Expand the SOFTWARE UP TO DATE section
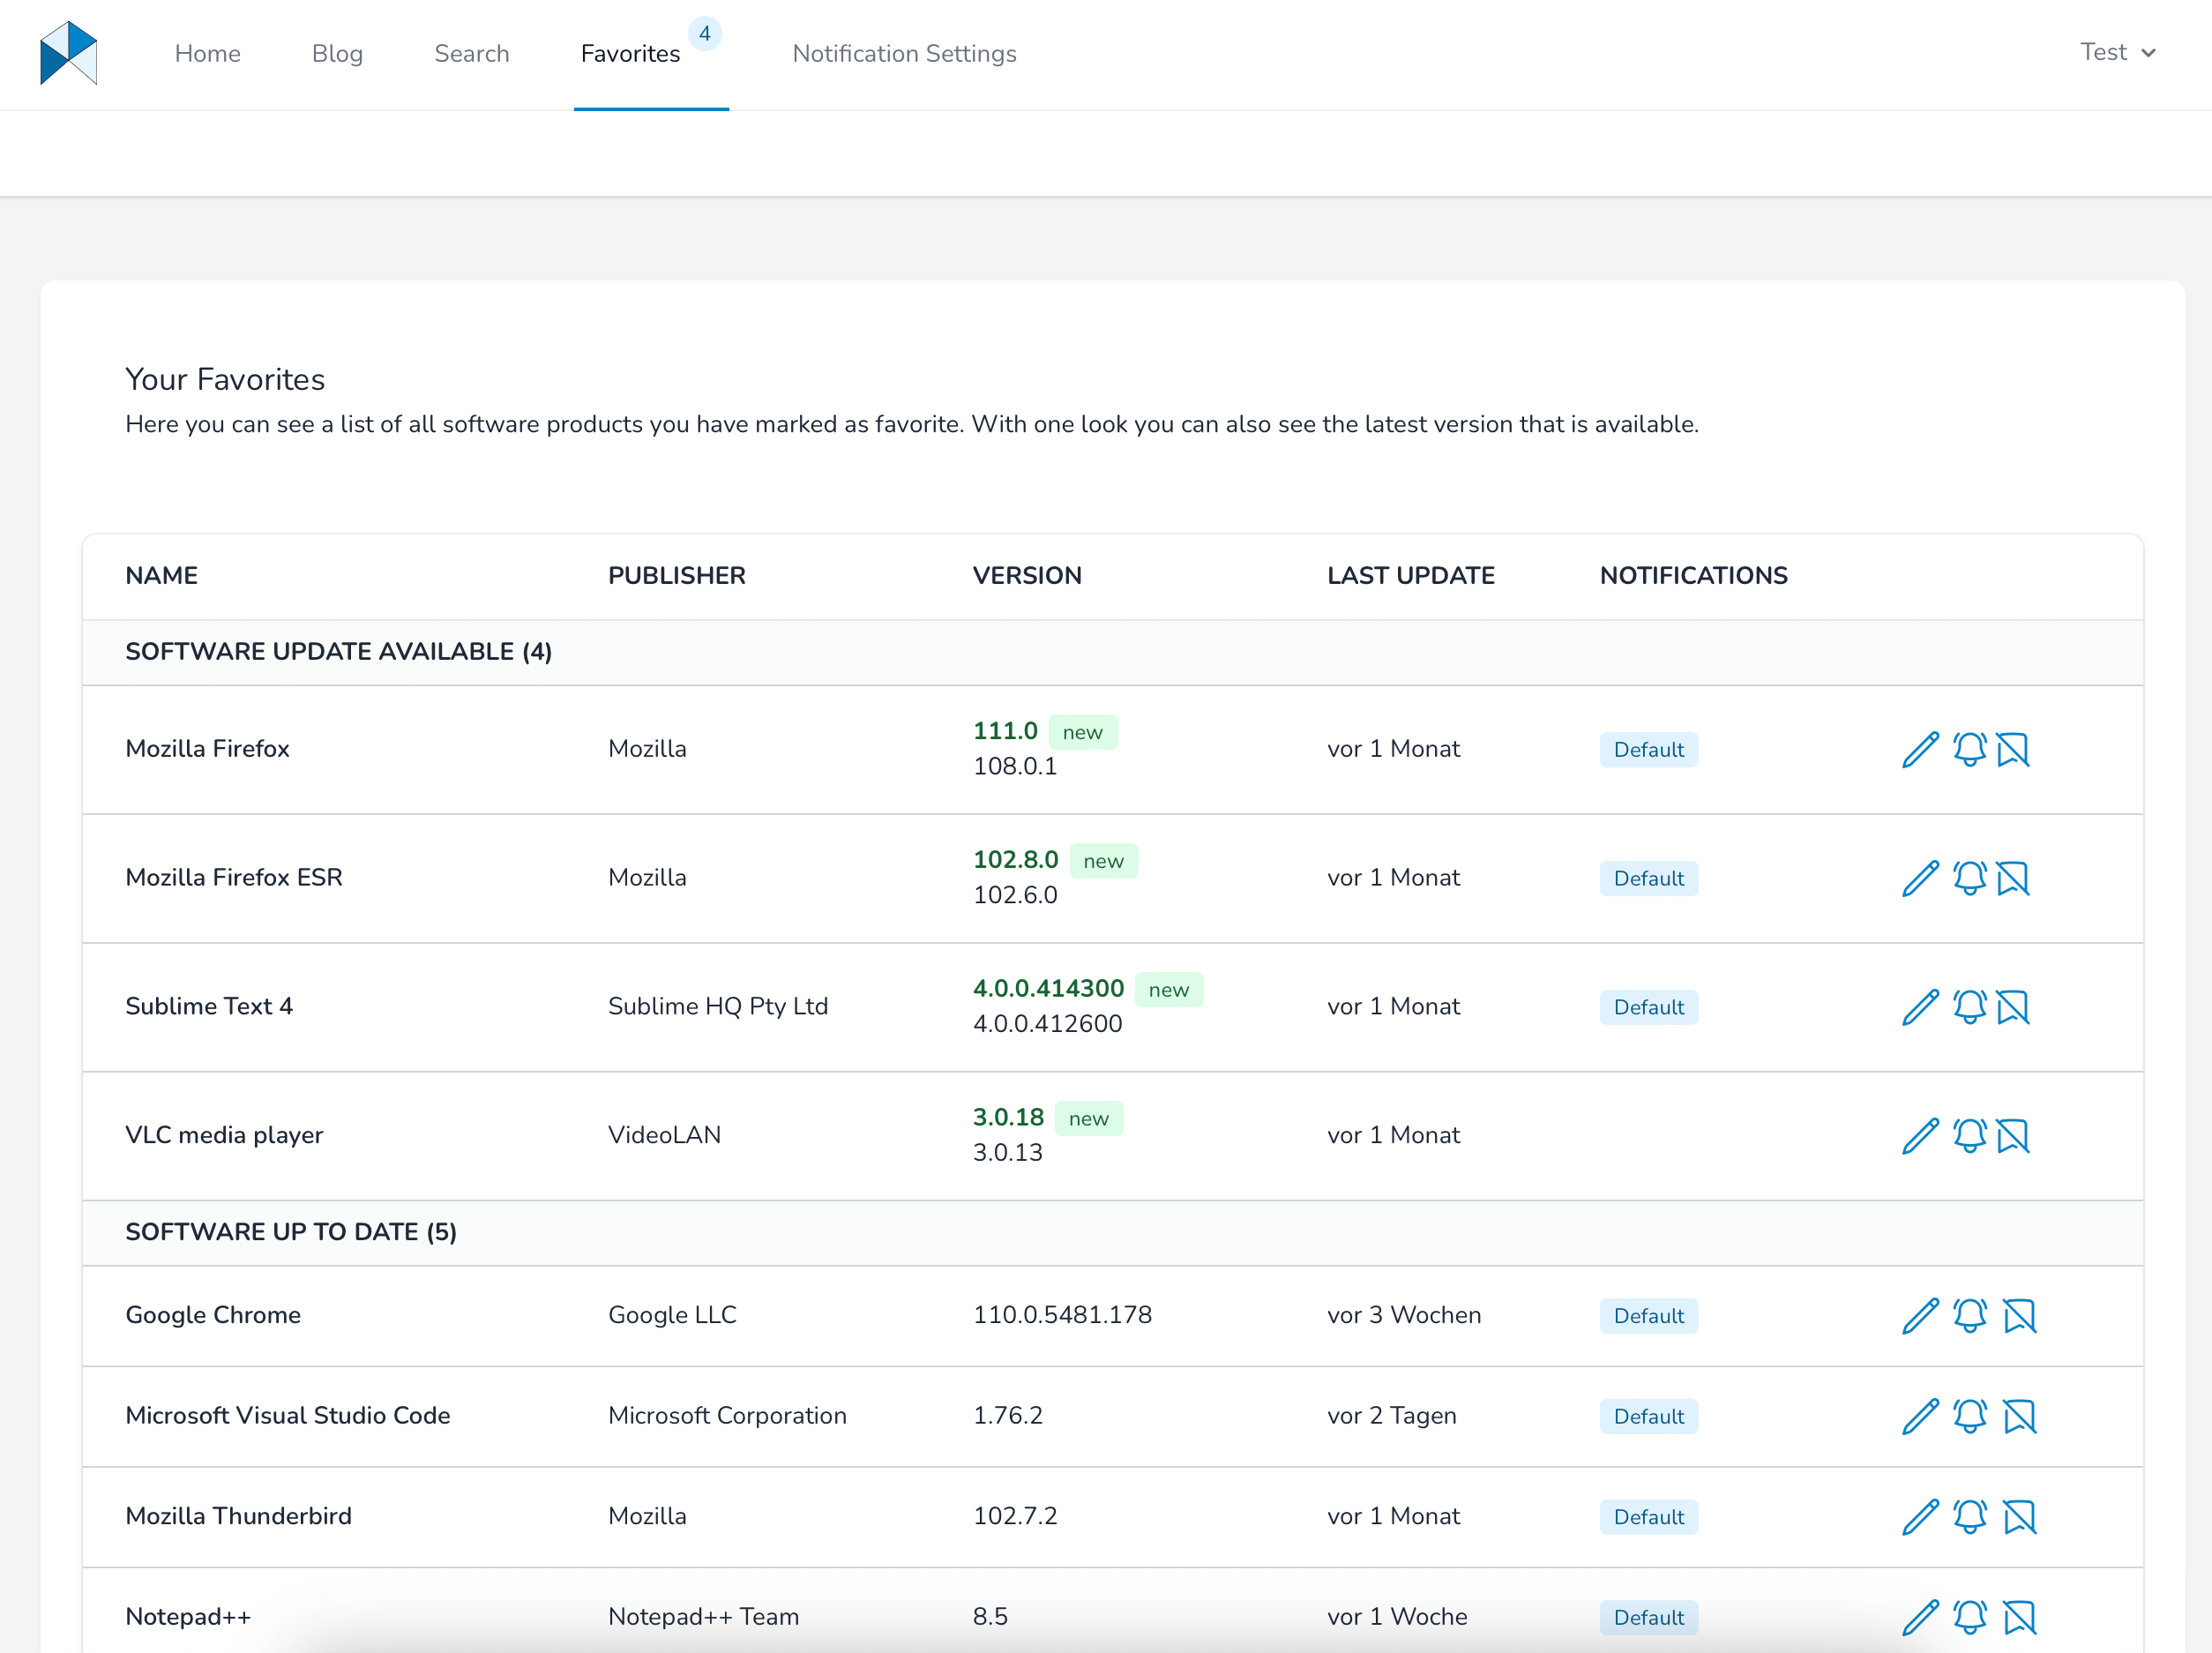This screenshot has height=1653, width=2212. click(x=288, y=1233)
